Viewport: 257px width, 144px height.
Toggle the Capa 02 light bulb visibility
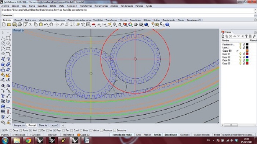click(240, 57)
